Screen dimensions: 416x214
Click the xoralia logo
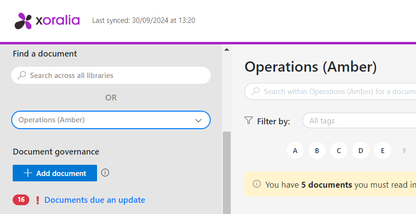point(47,20)
